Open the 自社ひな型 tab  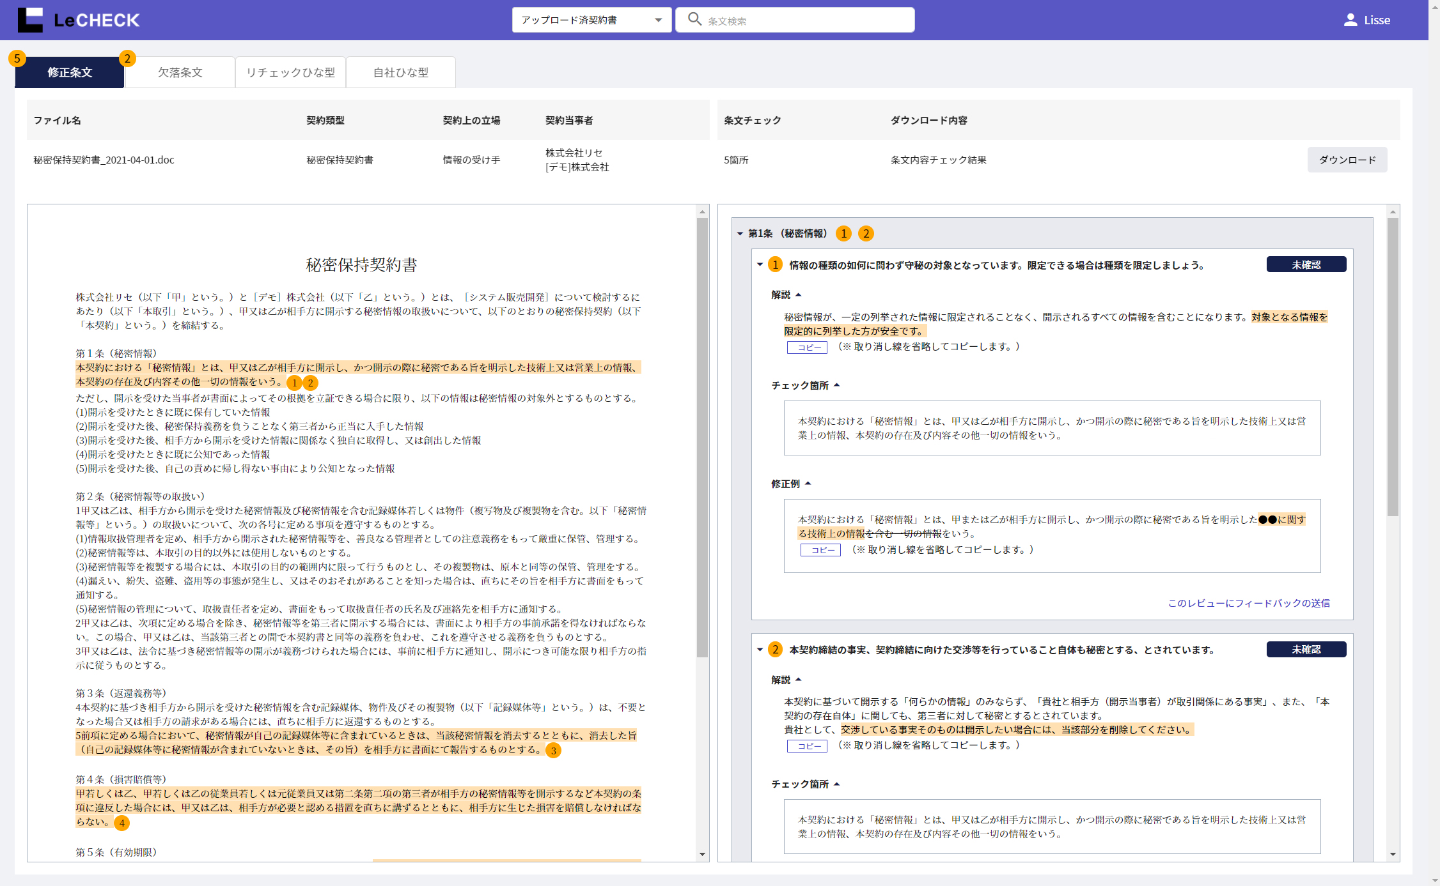tap(401, 72)
